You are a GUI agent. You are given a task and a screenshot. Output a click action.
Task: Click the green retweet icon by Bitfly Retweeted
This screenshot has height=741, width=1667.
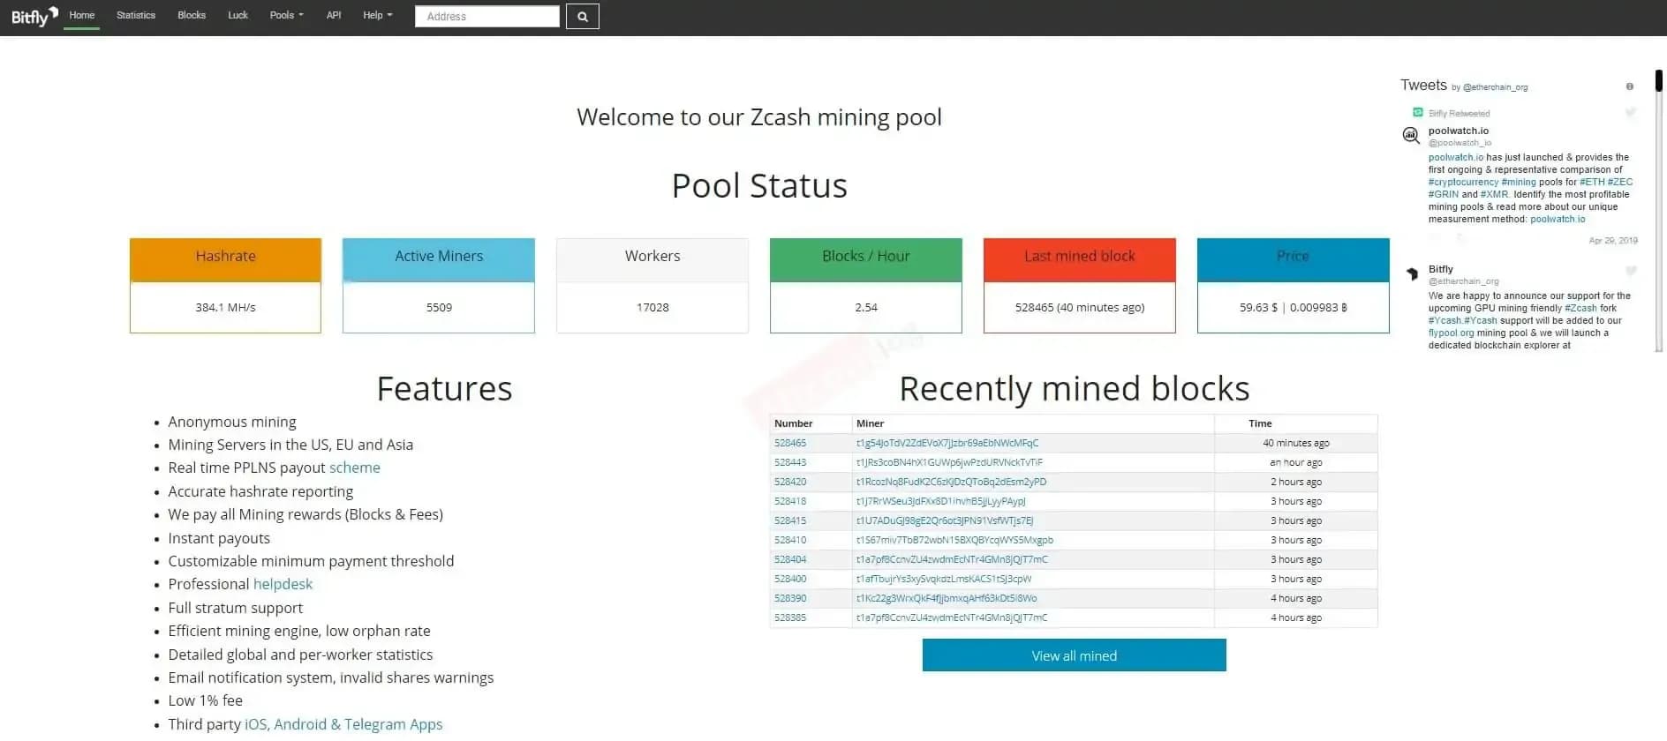pos(1417,113)
